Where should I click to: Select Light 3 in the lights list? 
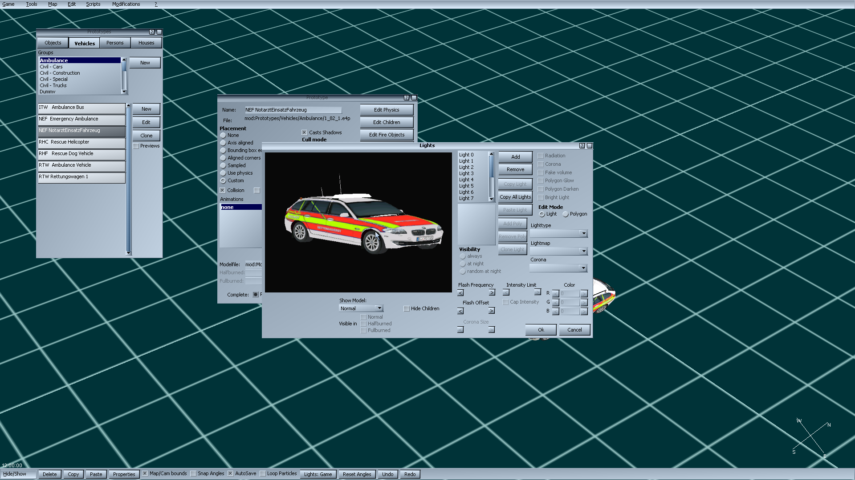466,173
